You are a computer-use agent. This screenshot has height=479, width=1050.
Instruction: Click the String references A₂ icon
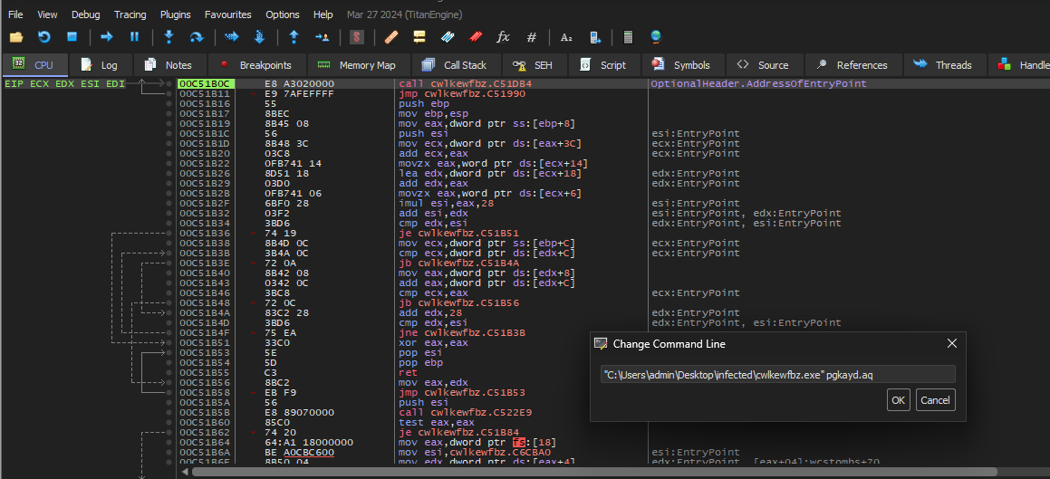click(566, 37)
